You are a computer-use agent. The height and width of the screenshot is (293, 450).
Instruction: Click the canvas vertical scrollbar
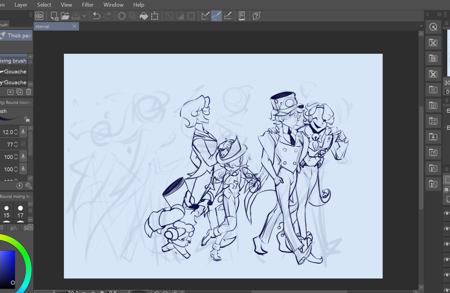click(x=421, y=157)
